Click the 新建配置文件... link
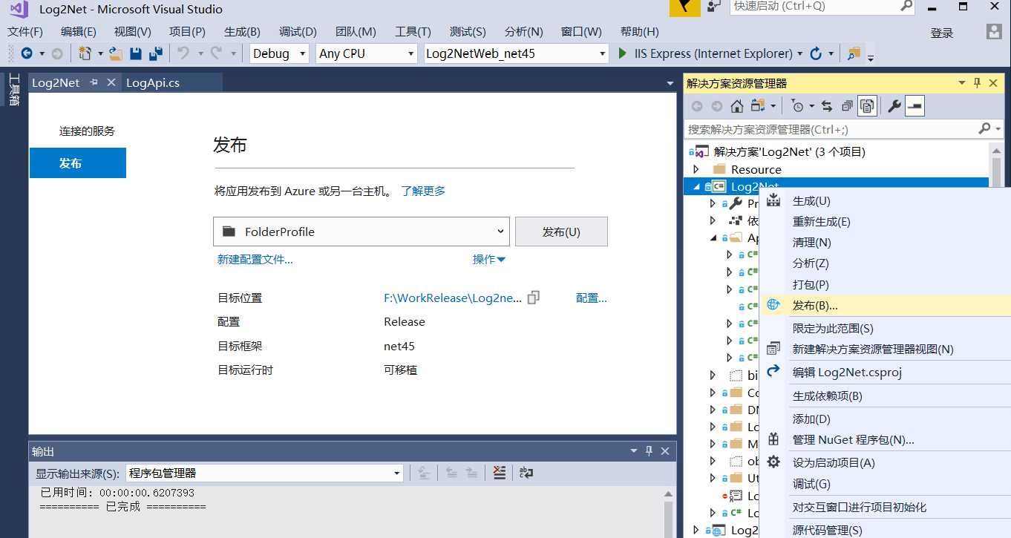Viewport: 1011px width, 538px height. coord(255,260)
